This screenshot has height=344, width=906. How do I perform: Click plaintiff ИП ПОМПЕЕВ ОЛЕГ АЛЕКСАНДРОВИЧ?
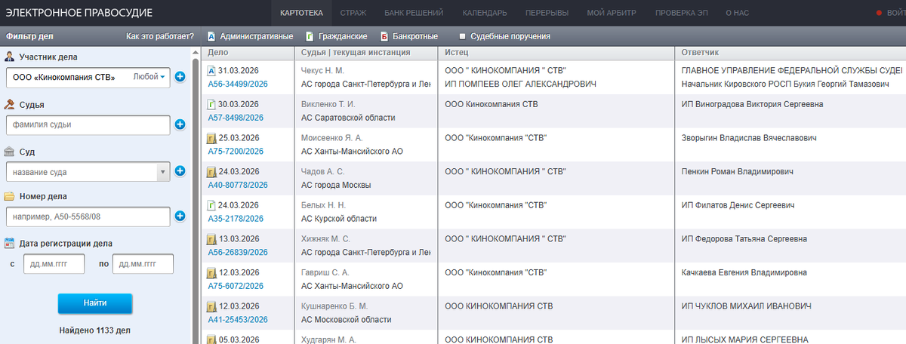pyautogui.click(x=521, y=84)
